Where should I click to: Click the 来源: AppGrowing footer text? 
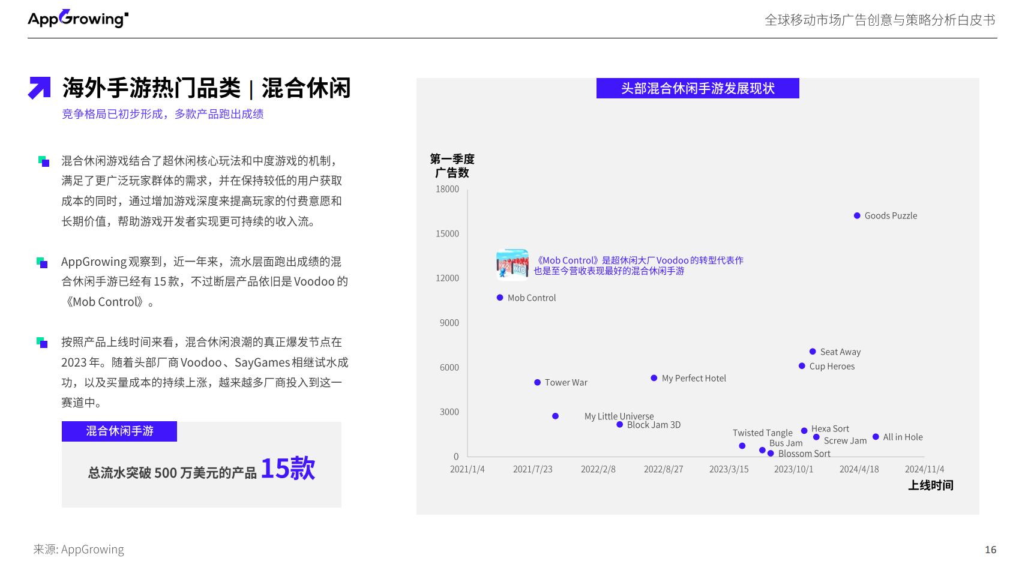(x=79, y=549)
